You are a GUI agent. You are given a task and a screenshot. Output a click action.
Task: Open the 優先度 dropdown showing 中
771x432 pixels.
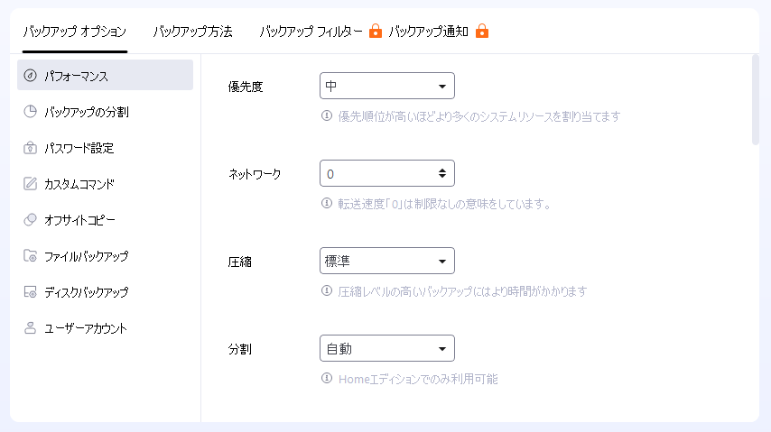coord(387,86)
